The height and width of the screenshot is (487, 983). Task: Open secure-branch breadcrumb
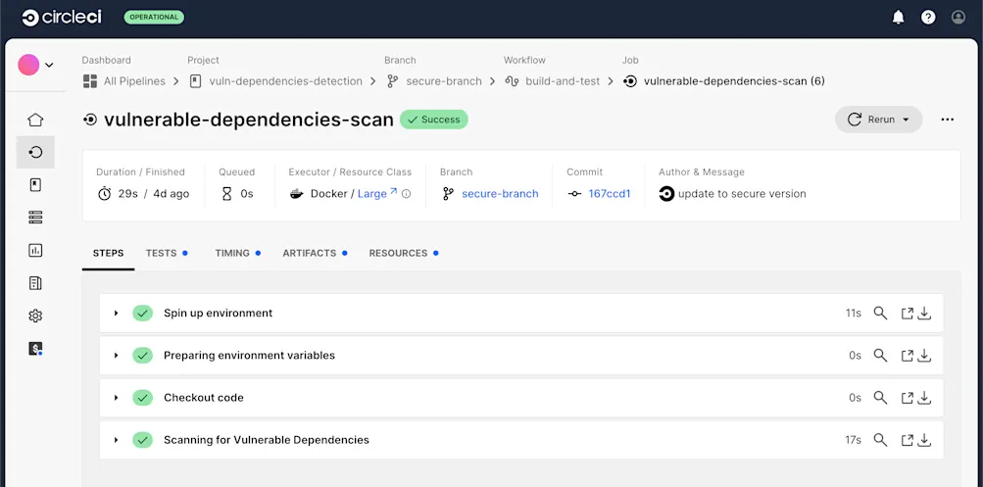(x=434, y=81)
